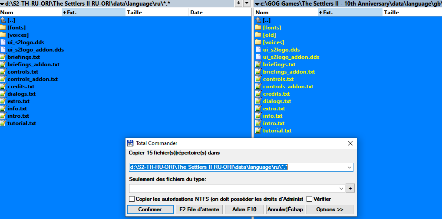Click controls.txt file icon in left panel
The height and width of the screenshot is (219, 442).
pos(3,71)
